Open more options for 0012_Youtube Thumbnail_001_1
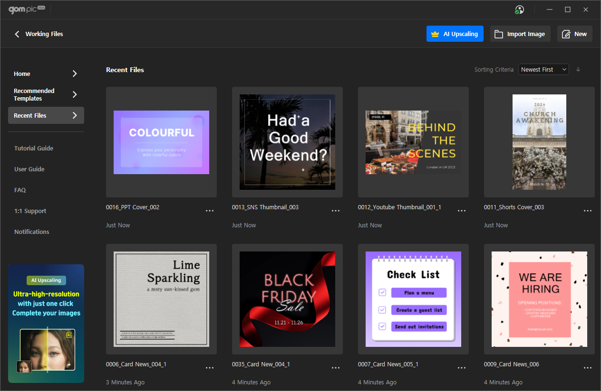This screenshot has height=391, width=601. [x=462, y=211]
